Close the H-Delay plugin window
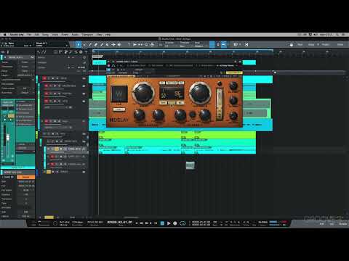Screen dimensions: 349x261 tap(240, 62)
